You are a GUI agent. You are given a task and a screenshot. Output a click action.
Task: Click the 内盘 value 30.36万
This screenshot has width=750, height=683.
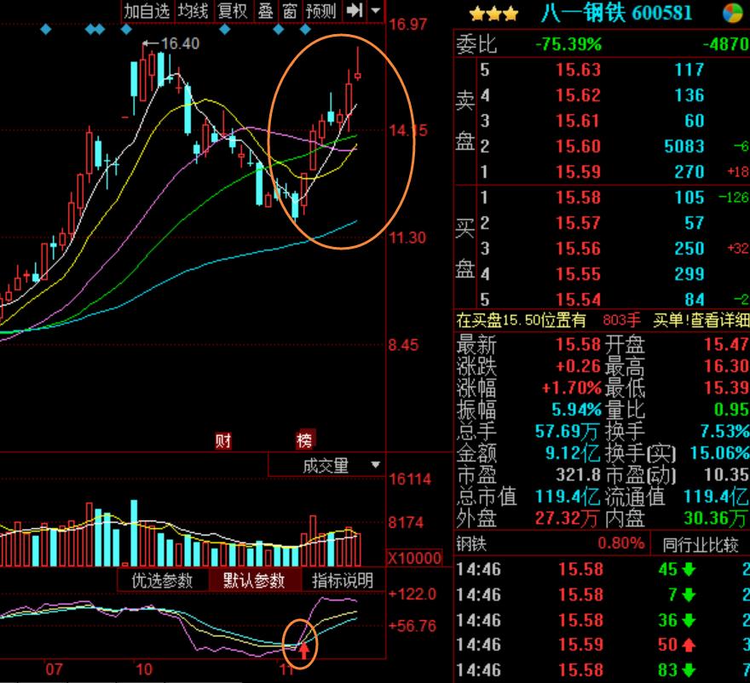point(716,518)
